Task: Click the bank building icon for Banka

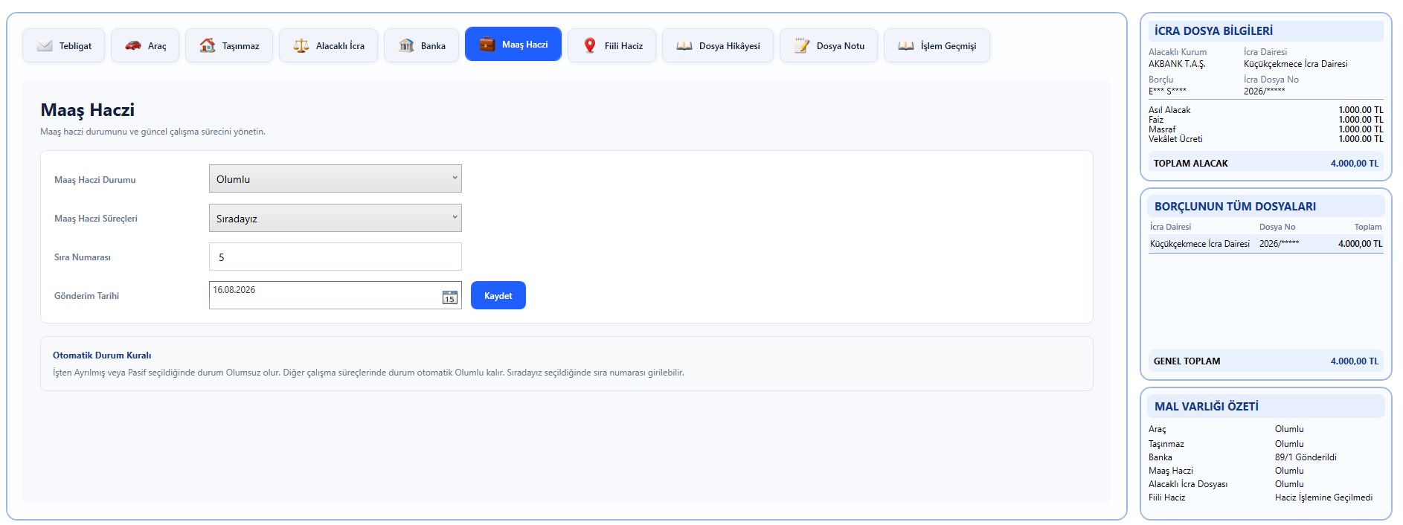Action: pyautogui.click(x=406, y=45)
